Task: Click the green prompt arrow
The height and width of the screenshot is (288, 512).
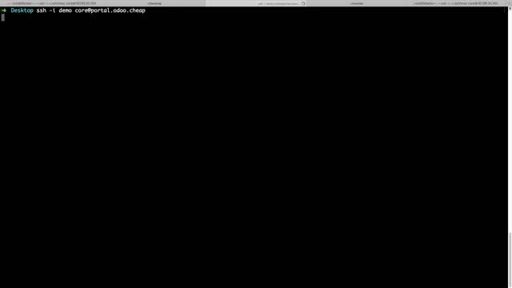Action: click(4, 10)
